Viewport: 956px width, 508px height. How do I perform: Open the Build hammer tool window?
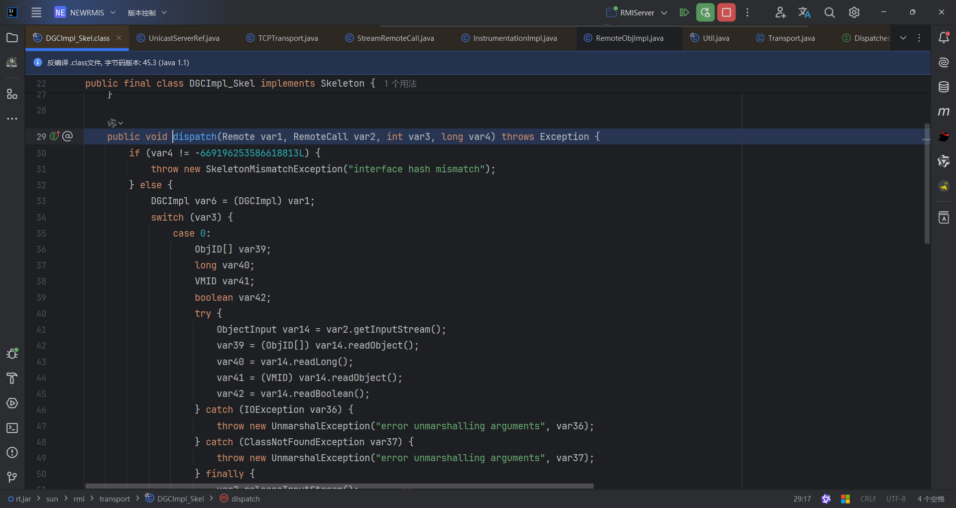pos(12,379)
